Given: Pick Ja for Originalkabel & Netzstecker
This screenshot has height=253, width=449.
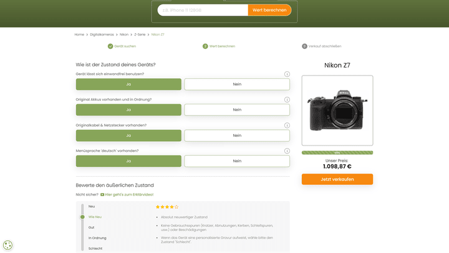Looking at the screenshot, I should click(x=128, y=136).
